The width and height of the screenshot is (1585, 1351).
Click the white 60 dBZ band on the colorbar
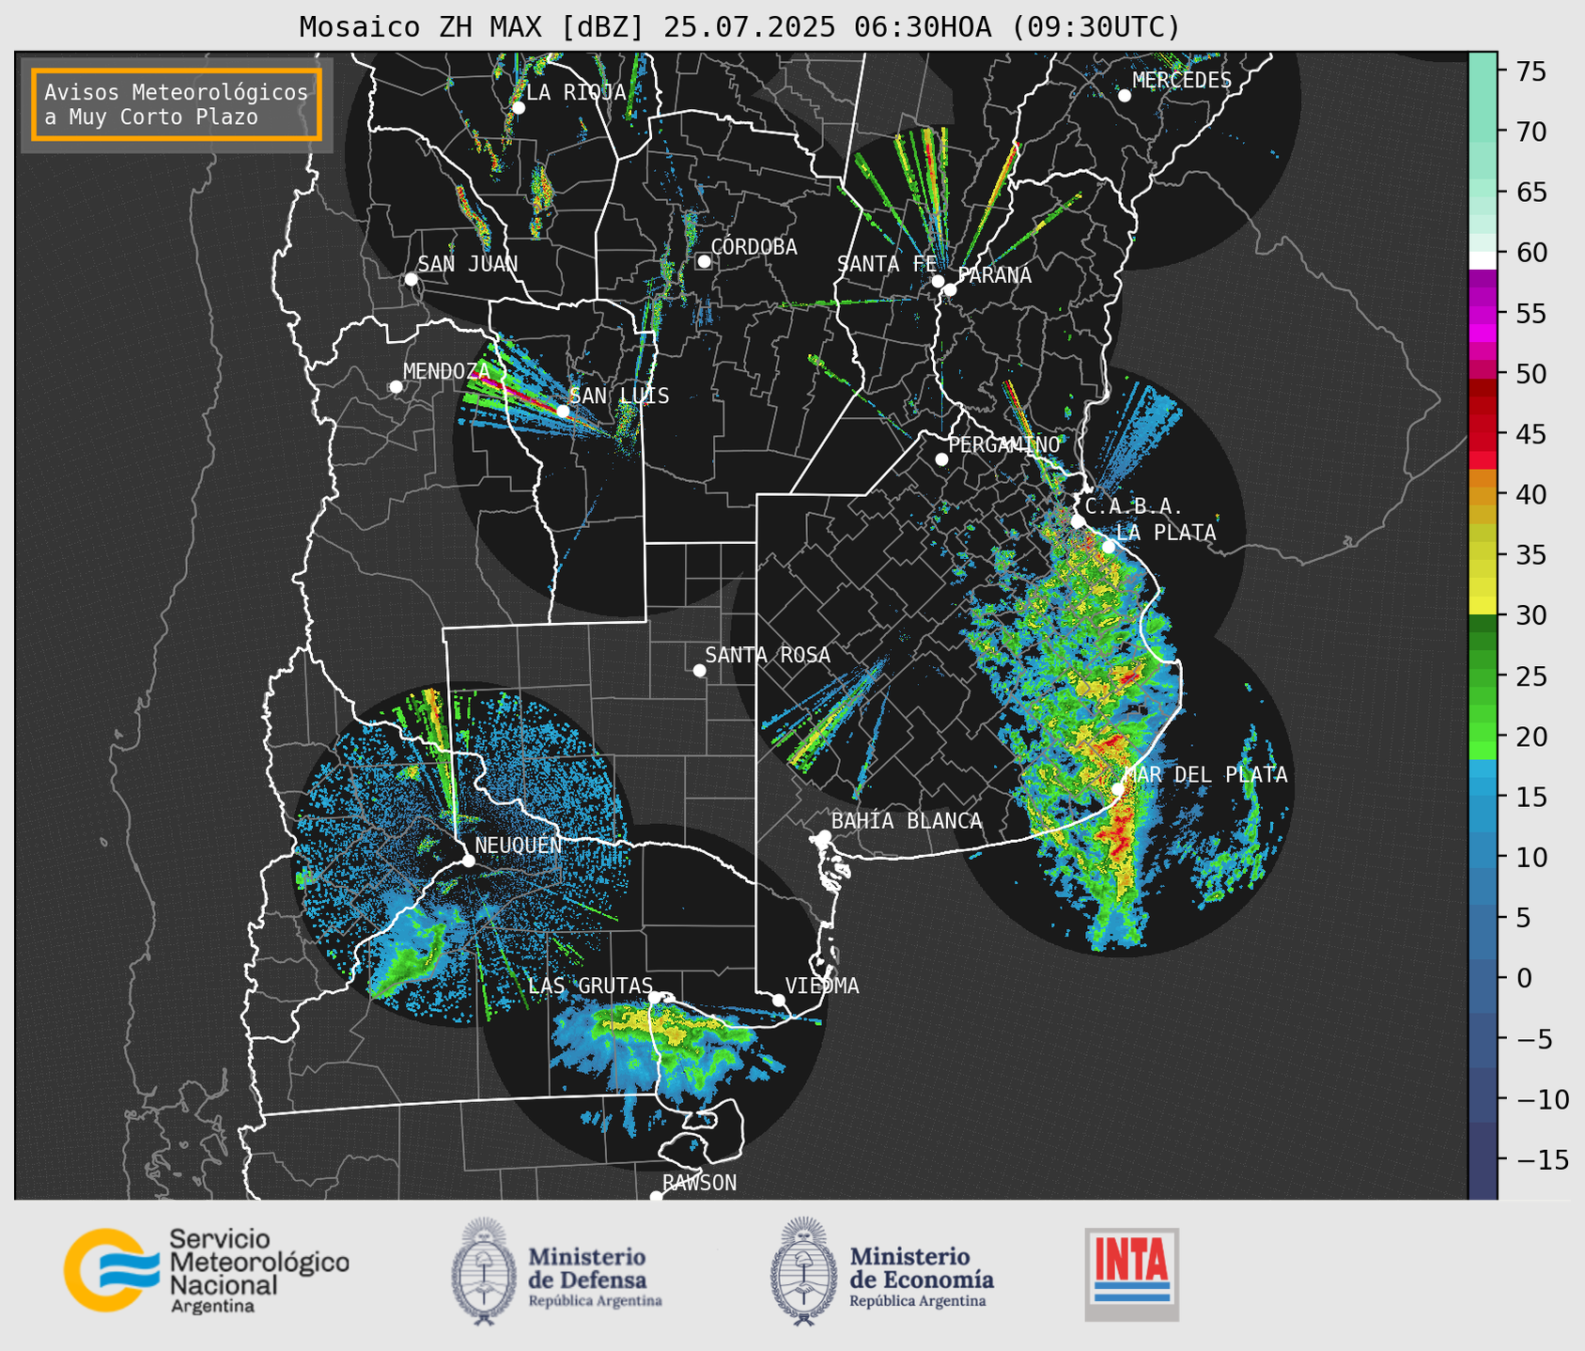(1483, 259)
